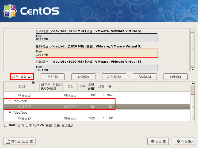Select /dev/sda free space bar
Image resolution: width=198 pixels, height=148 pixels.
pos(96,38)
